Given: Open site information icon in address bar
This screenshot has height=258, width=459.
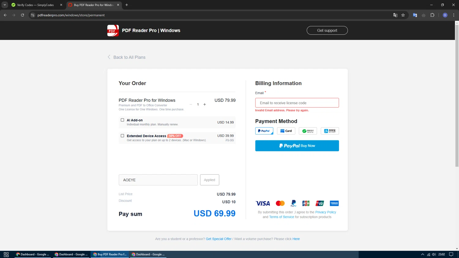Looking at the screenshot, I should pos(33,15).
